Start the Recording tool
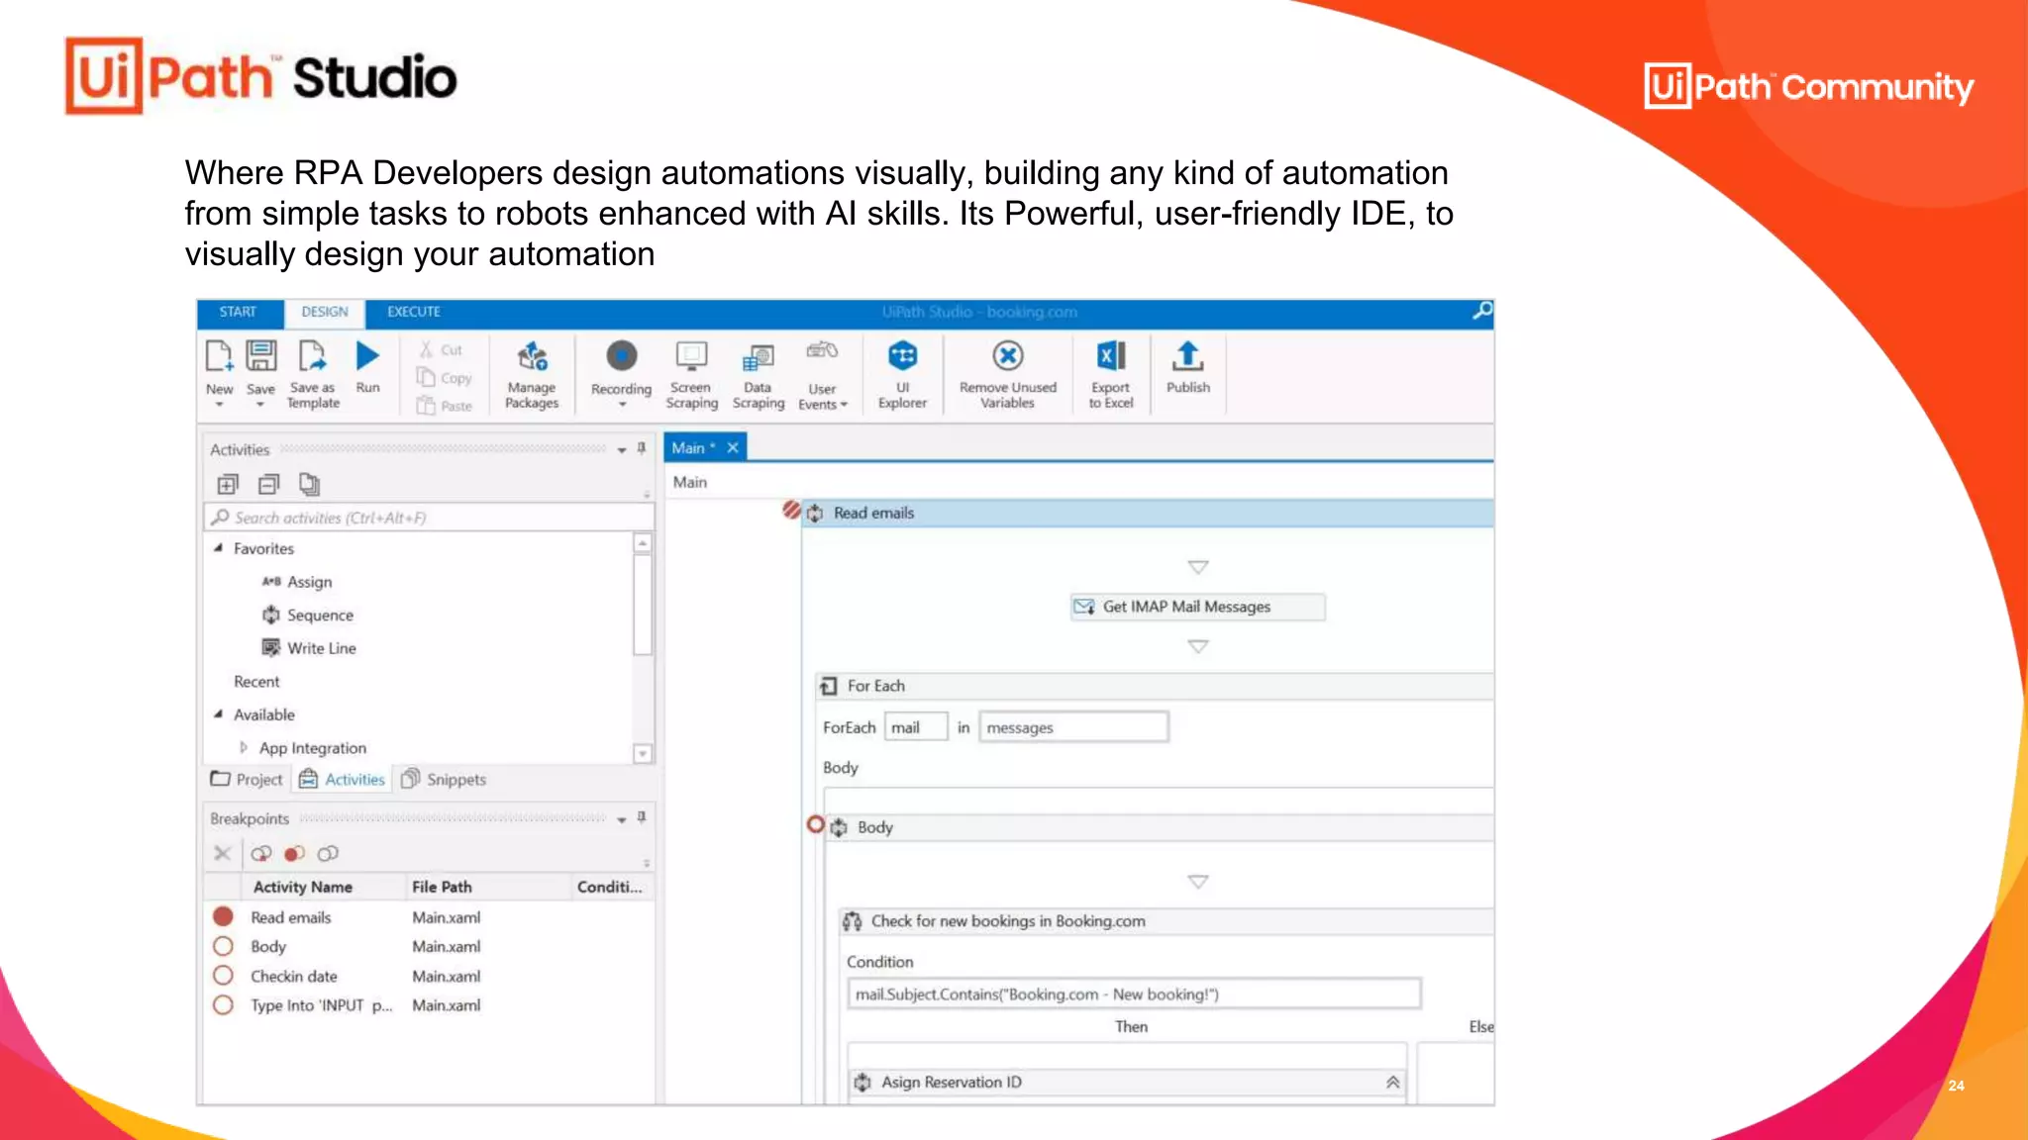 [x=621, y=356]
